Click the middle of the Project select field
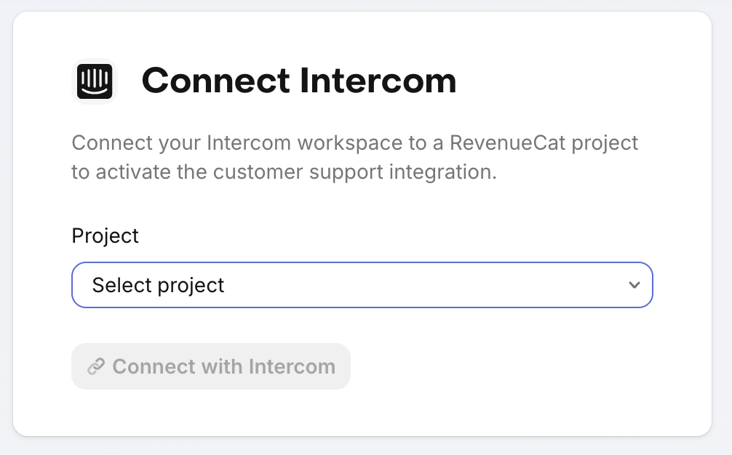732x455 pixels. click(362, 285)
